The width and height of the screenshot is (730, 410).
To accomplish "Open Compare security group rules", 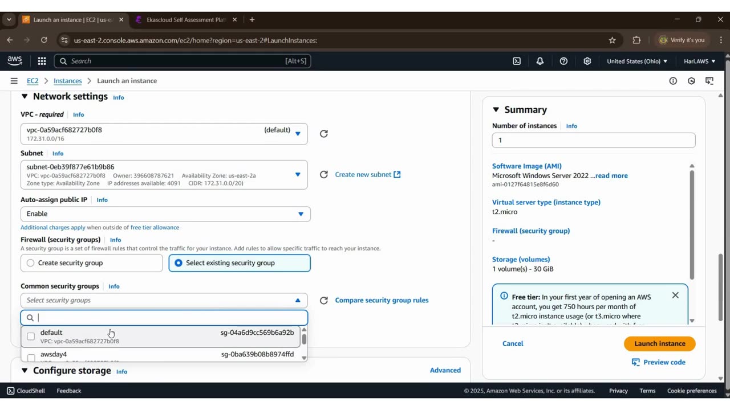I will (x=382, y=301).
